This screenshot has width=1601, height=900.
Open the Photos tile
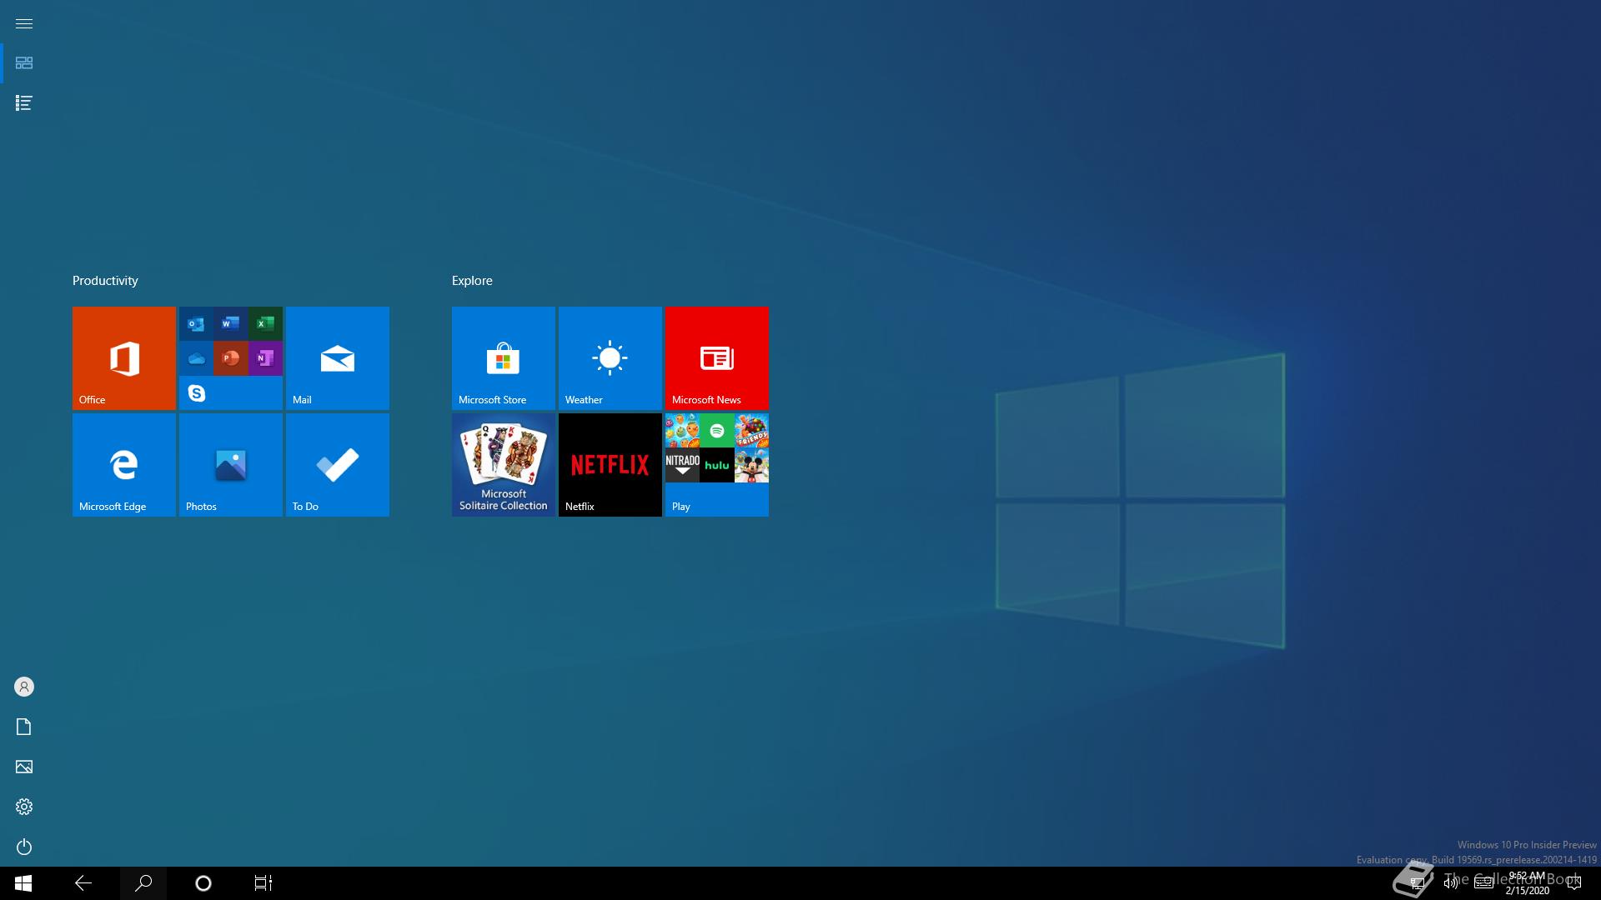coord(231,465)
